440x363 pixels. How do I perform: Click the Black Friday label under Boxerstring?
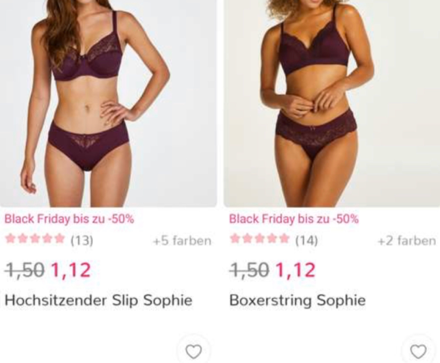tap(294, 219)
